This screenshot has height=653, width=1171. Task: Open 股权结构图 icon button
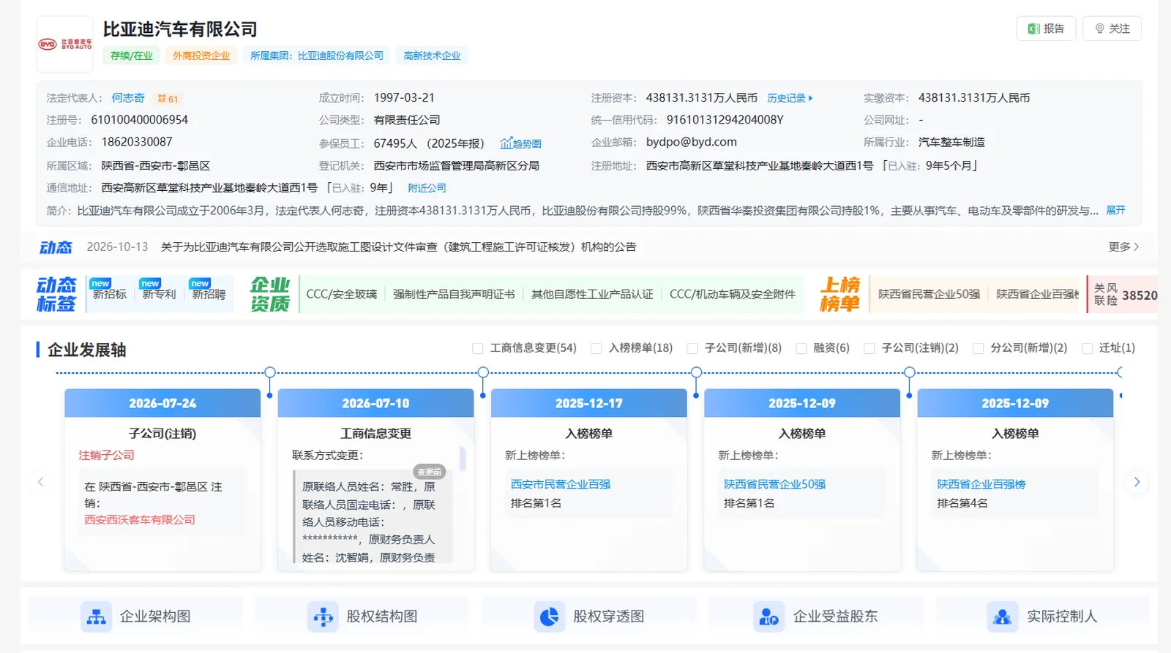[x=362, y=616]
